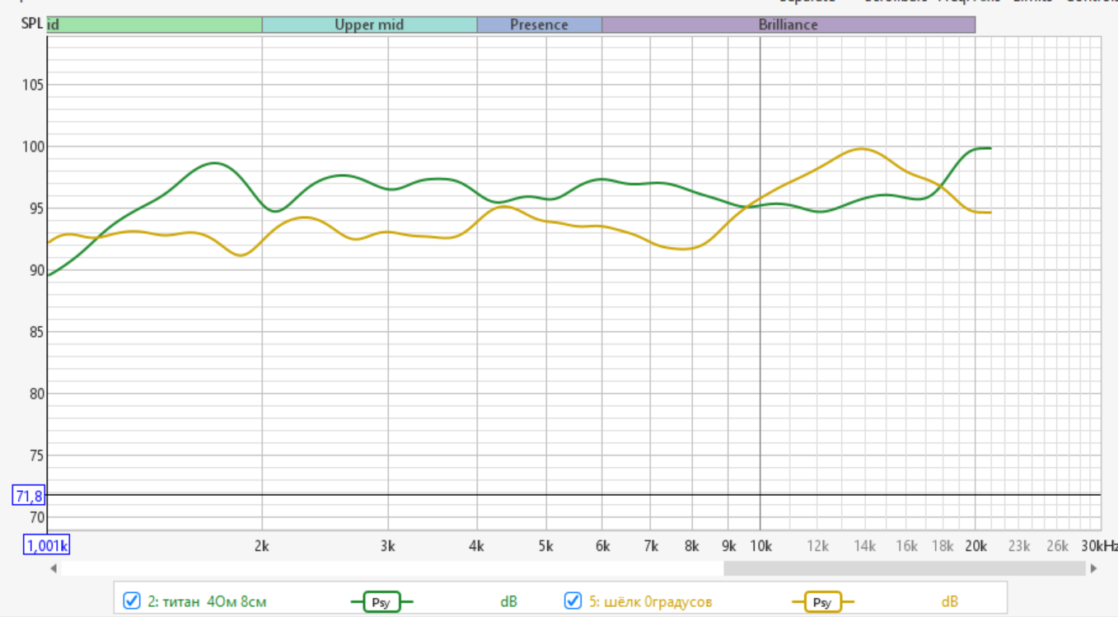Click the 80 value on the SPL axis
1118x617 pixels.
click(37, 394)
